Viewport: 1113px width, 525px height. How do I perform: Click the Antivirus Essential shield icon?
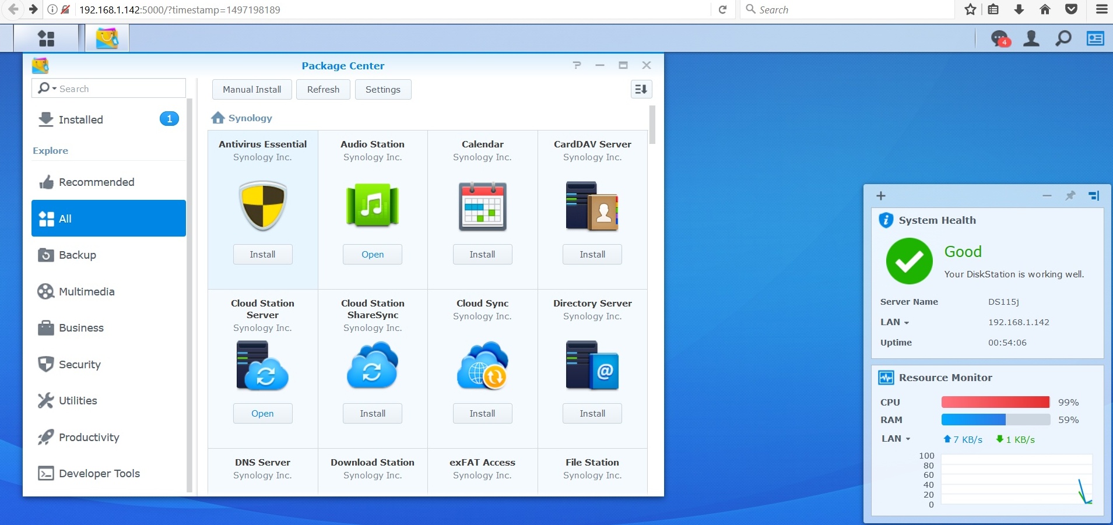point(263,205)
